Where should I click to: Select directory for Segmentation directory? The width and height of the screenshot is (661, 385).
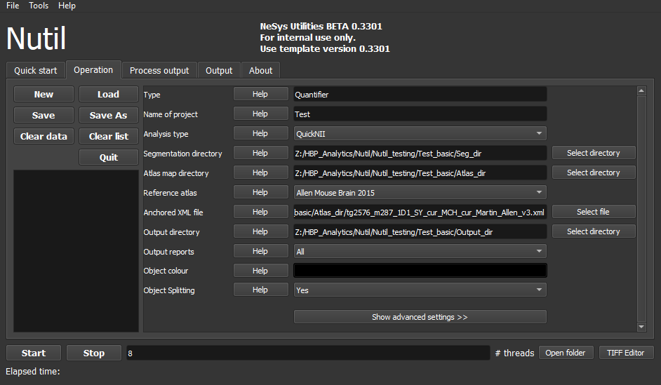593,153
